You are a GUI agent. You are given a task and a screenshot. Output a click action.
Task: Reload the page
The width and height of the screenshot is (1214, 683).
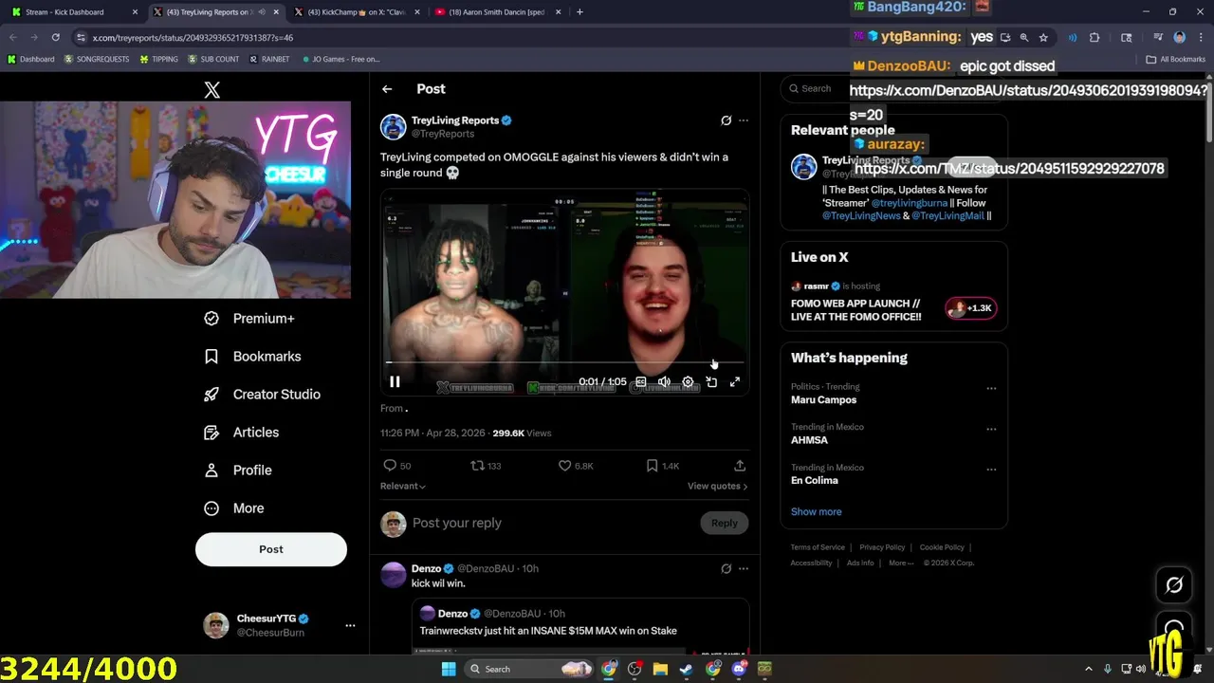pos(56,37)
